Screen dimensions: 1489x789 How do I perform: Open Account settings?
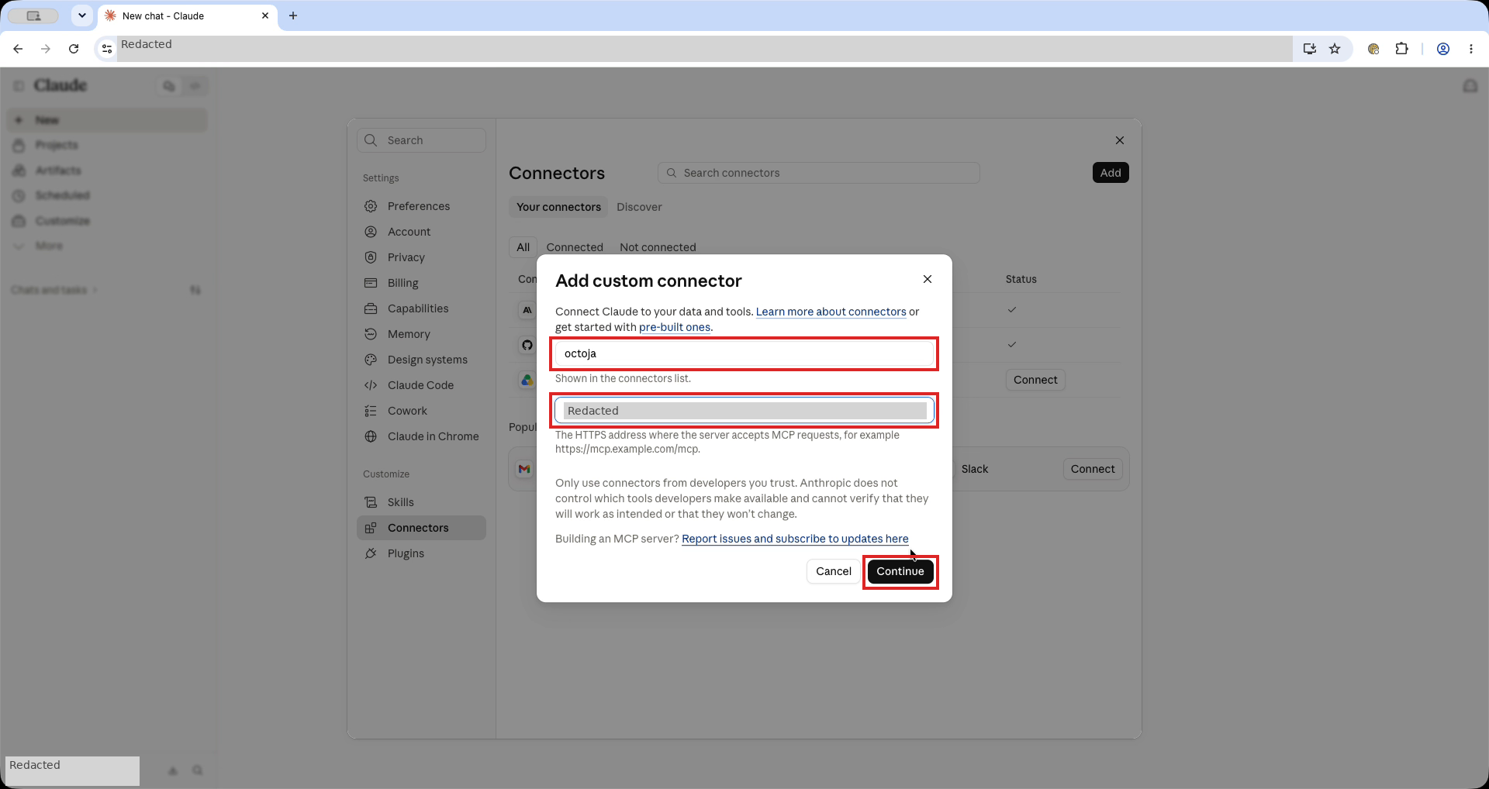421,232
